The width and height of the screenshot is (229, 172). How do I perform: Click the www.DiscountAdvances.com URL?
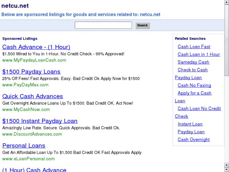(x=32, y=134)
